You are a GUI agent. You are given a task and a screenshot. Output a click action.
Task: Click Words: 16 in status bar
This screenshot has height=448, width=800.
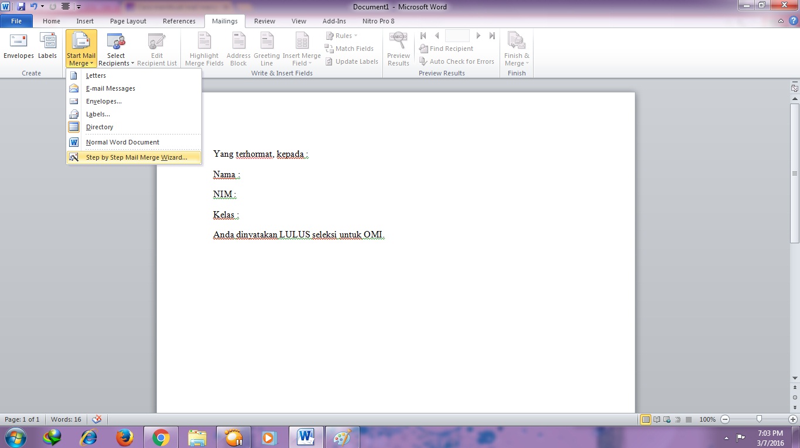66,419
